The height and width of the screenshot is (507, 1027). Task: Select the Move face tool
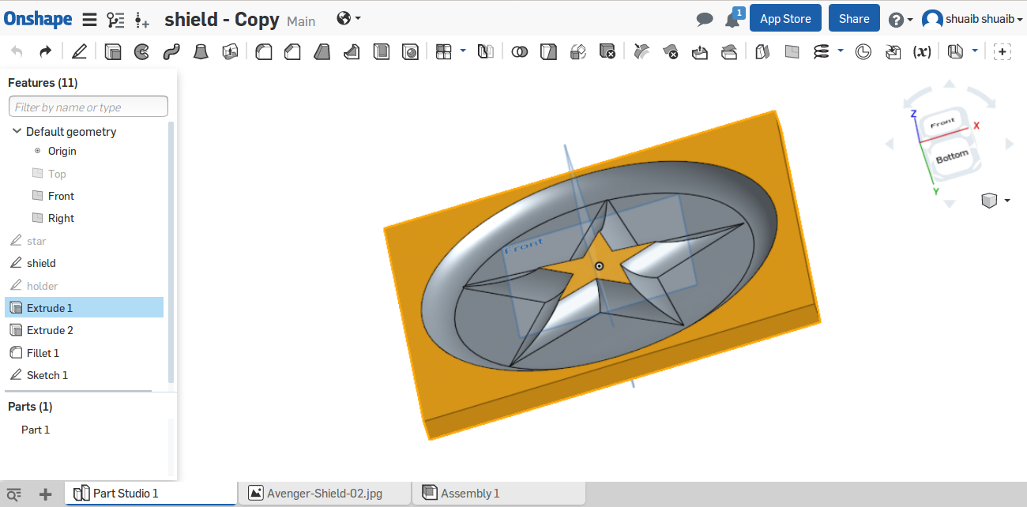pos(699,52)
